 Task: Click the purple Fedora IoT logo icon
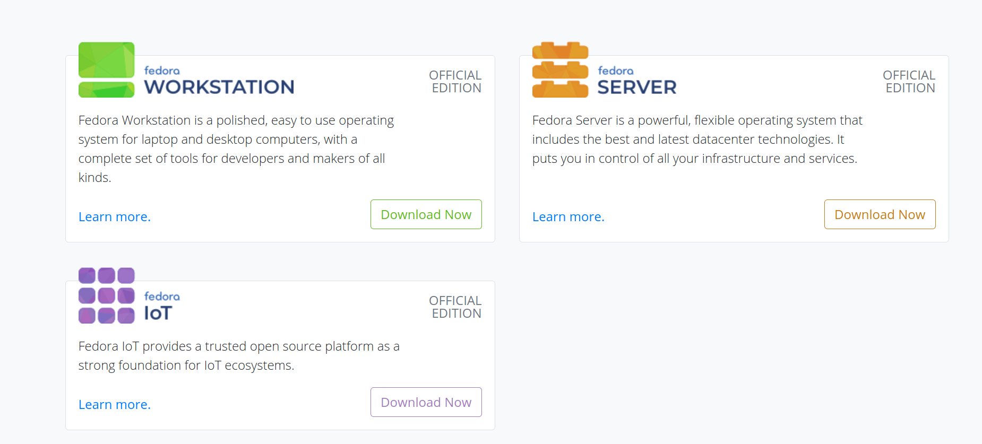click(106, 295)
